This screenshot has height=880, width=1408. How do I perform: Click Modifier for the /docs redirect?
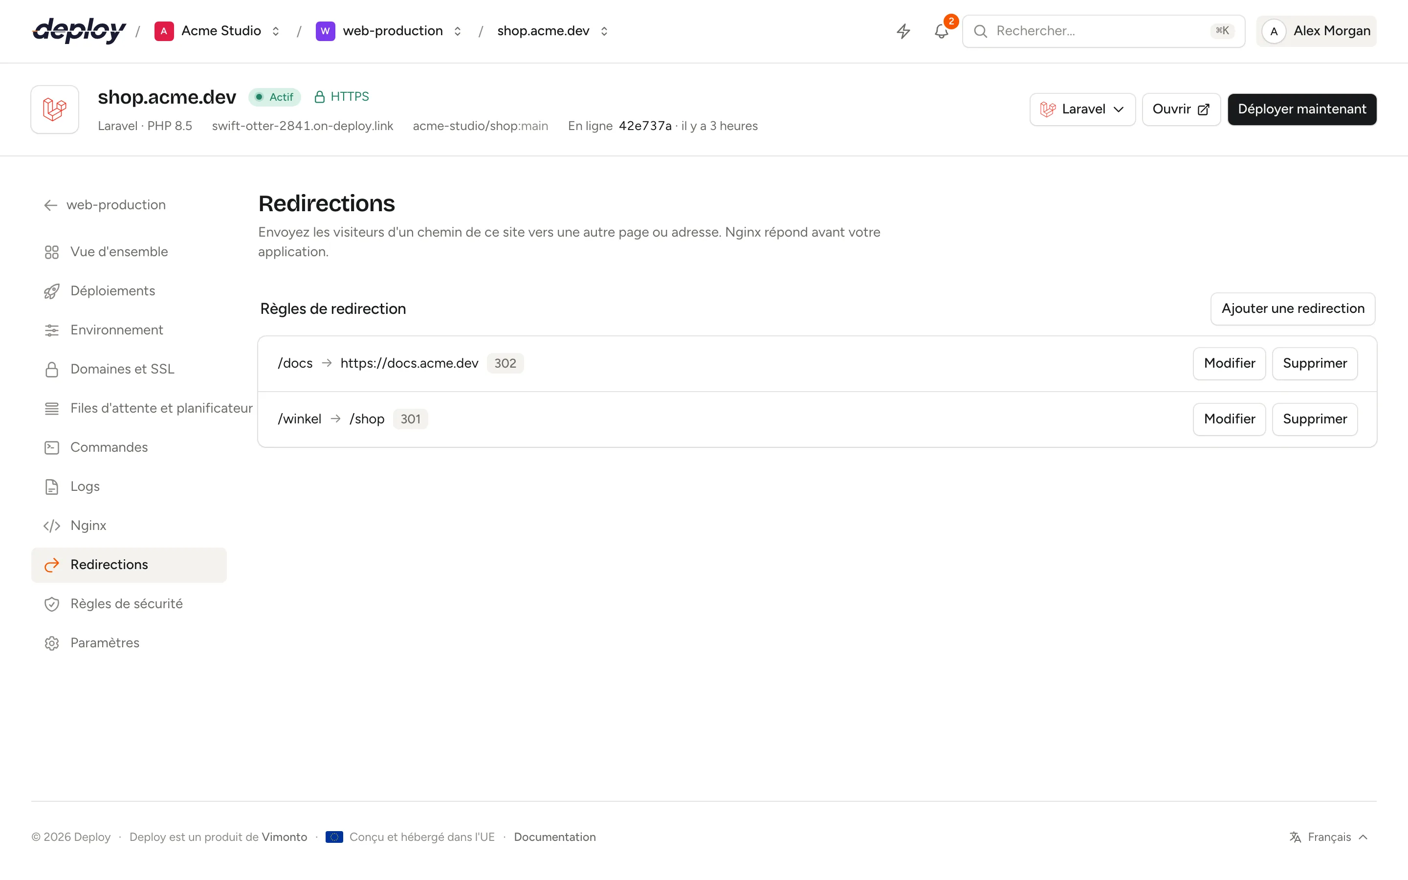click(x=1230, y=363)
